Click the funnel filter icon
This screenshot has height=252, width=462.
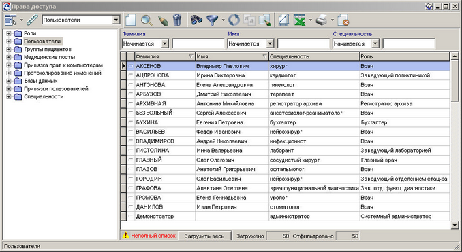click(x=213, y=20)
